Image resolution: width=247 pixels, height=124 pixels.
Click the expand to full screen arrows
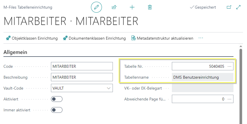(238, 7)
